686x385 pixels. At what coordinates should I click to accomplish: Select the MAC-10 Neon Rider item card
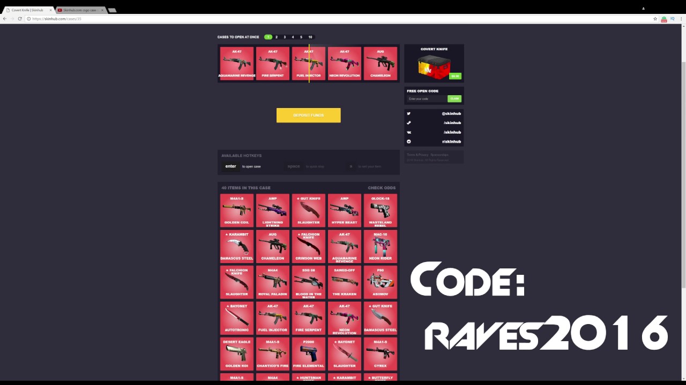pyautogui.click(x=381, y=247)
